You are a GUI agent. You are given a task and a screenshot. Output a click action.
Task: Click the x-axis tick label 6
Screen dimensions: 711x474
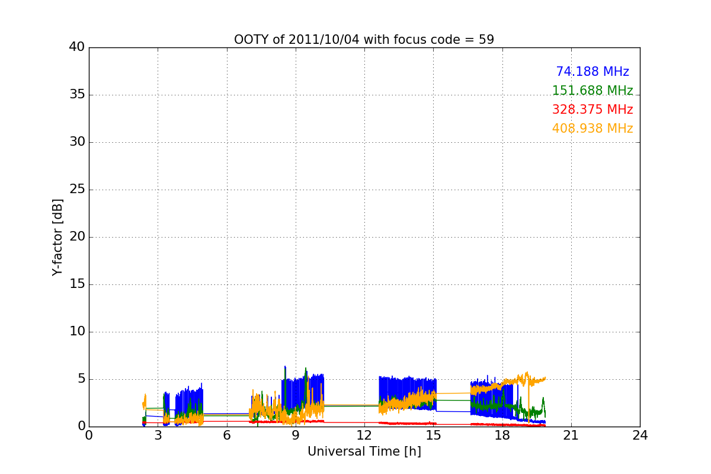coord(227,435)
